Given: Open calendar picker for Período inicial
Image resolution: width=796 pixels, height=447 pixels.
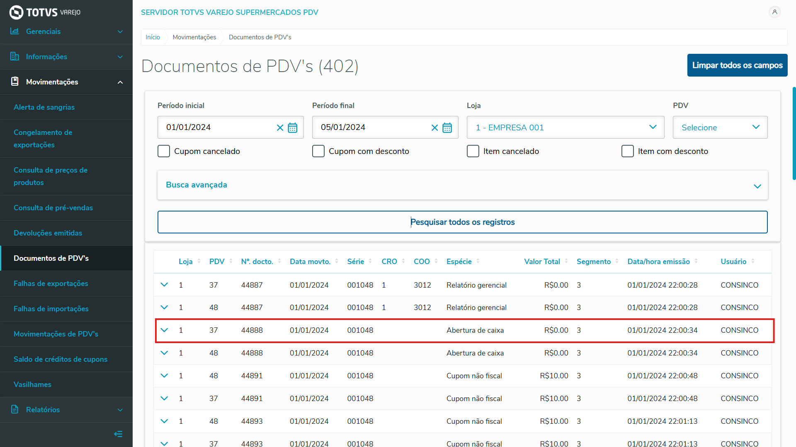Looking at the screenshot, I should pyautogui.click(x=293, y=128).
